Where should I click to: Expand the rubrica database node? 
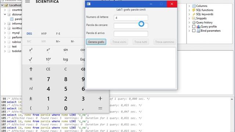5,42
